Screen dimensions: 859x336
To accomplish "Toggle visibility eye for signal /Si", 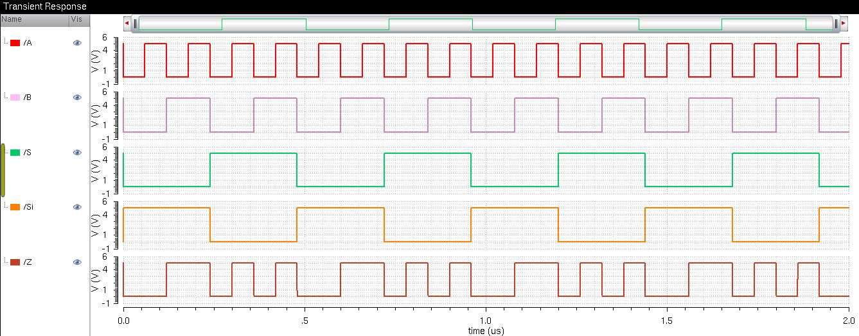I will 77,207.
